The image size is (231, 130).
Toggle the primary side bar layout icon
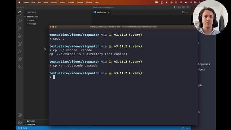point(175,7)
